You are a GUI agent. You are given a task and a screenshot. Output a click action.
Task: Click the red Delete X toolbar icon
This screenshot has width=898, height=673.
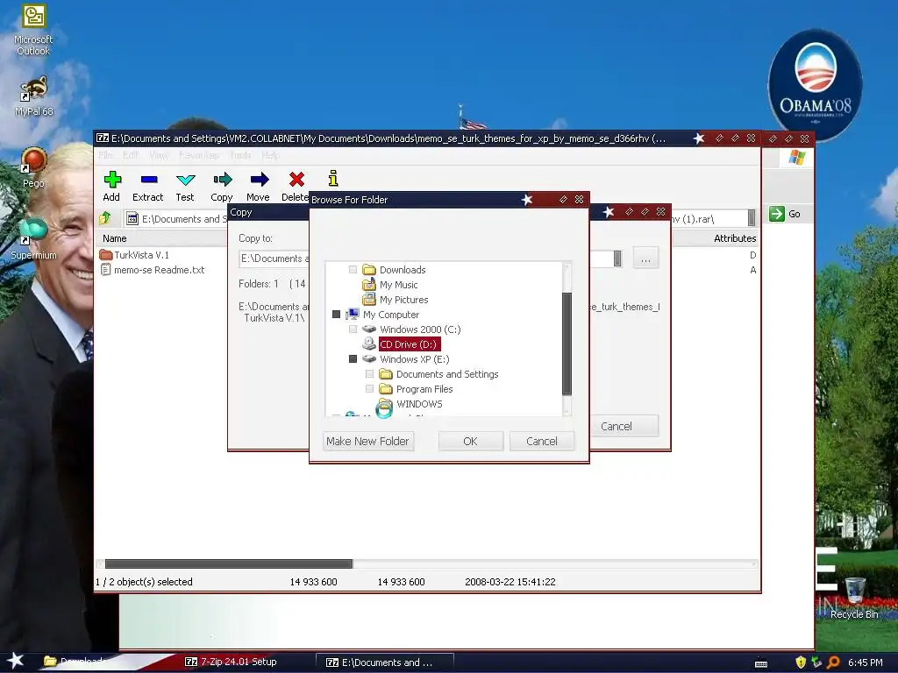[x=296, y=180]
